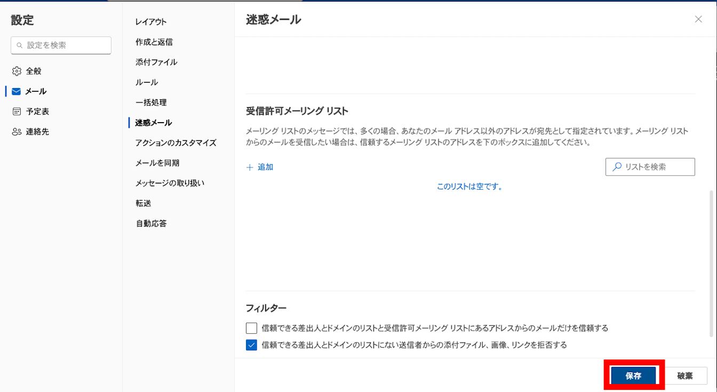Click the Contacts (連絡先) people icon
Image resolution: width=717 pixels, height=392 pixels.
click(x=17, y=132)
